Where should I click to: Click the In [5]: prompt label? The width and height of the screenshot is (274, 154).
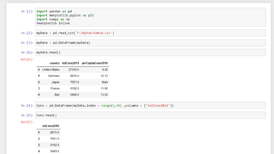[27, 115]
